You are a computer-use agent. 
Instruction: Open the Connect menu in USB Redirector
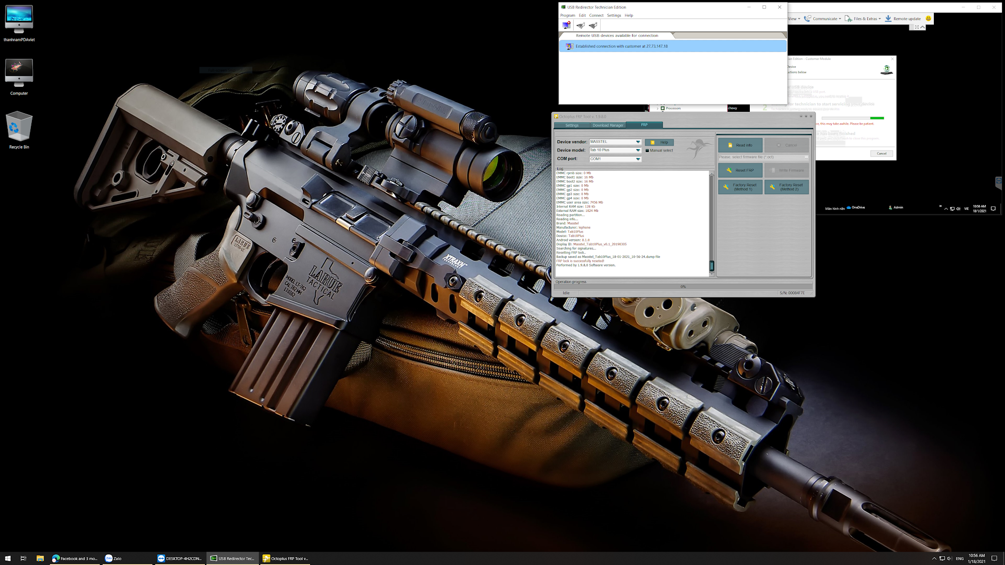[x=596, y=15]
